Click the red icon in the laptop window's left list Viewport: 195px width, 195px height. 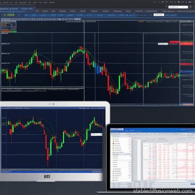click(114, 144)
